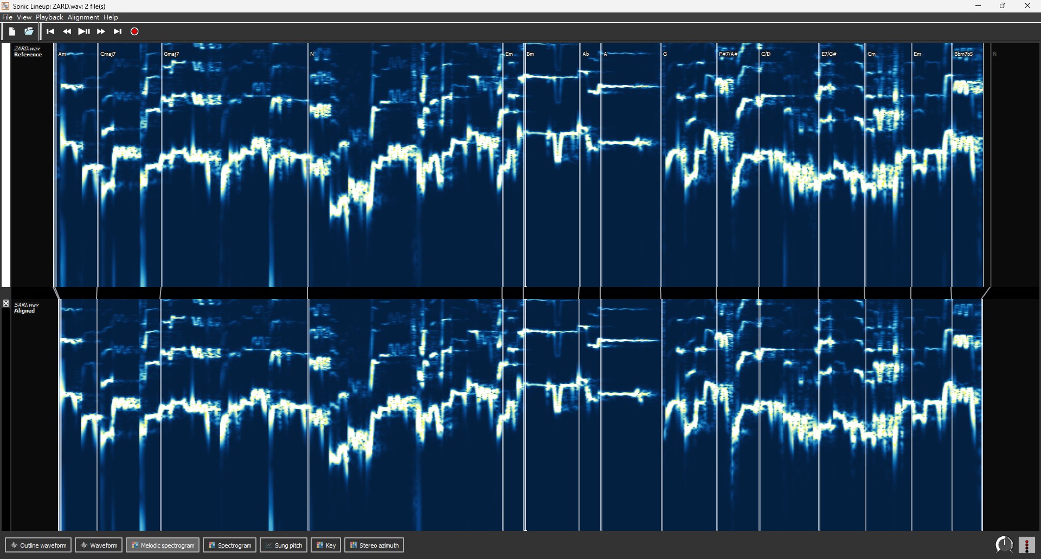Open the File menu
Viewport: 1041px width, 559px height.
click(x=7, y=17)
